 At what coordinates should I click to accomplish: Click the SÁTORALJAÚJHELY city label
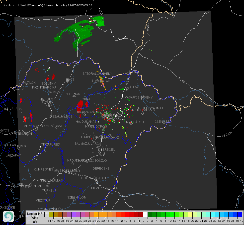coord(97,73)
